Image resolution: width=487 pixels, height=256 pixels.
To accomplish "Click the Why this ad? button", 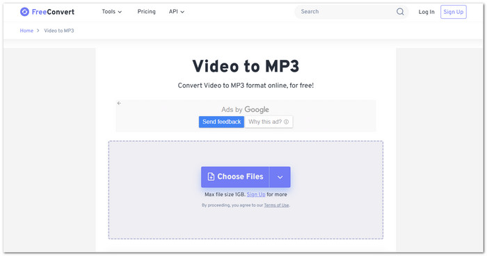I will pyautogui.click(x=269, y=122).
